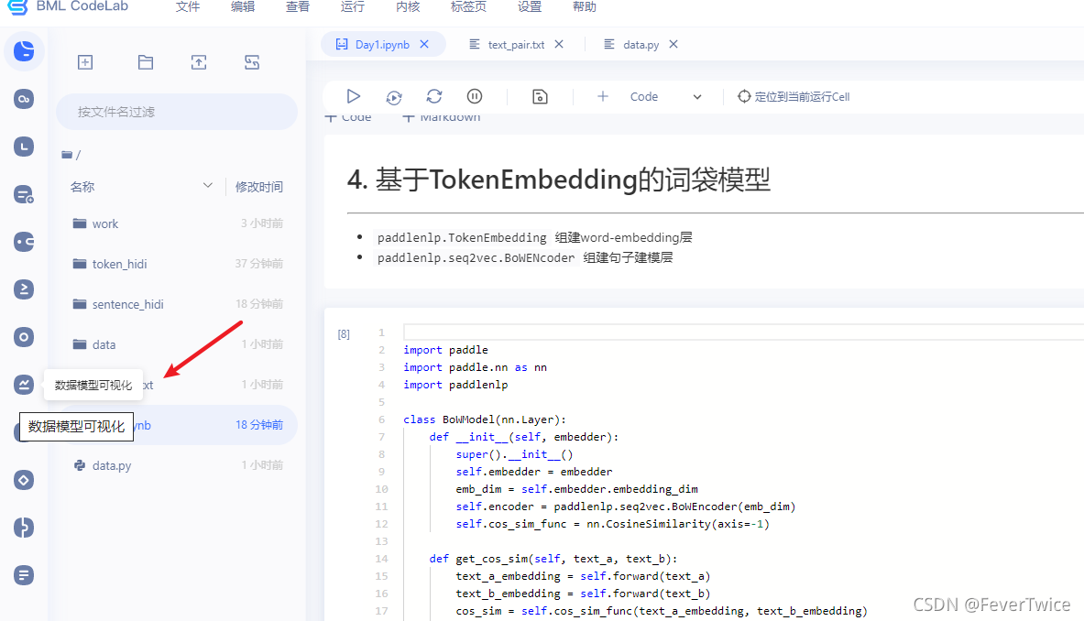Save the Day1.ipynb notebook

[x=540, y=96]
